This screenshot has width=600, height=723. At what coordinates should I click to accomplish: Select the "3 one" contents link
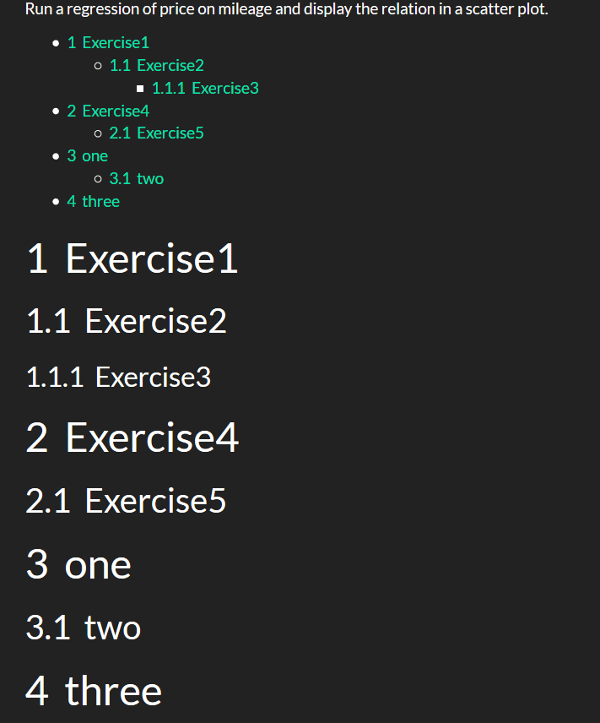coord(88,155)
